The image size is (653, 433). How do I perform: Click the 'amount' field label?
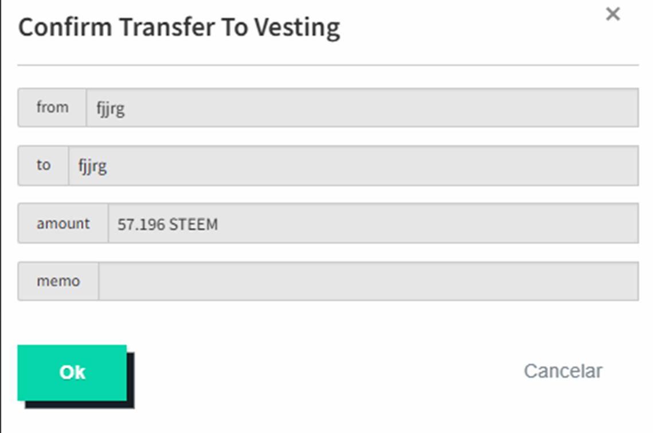click(63, 223)
